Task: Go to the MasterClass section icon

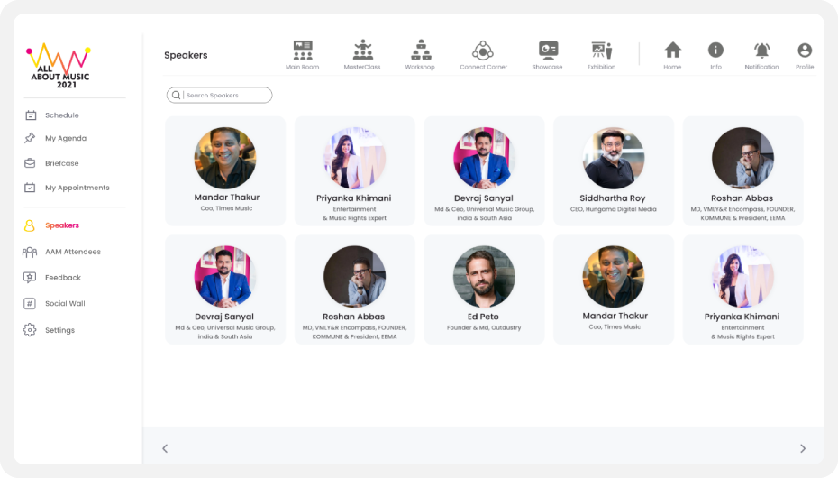Action: [362, 51]
